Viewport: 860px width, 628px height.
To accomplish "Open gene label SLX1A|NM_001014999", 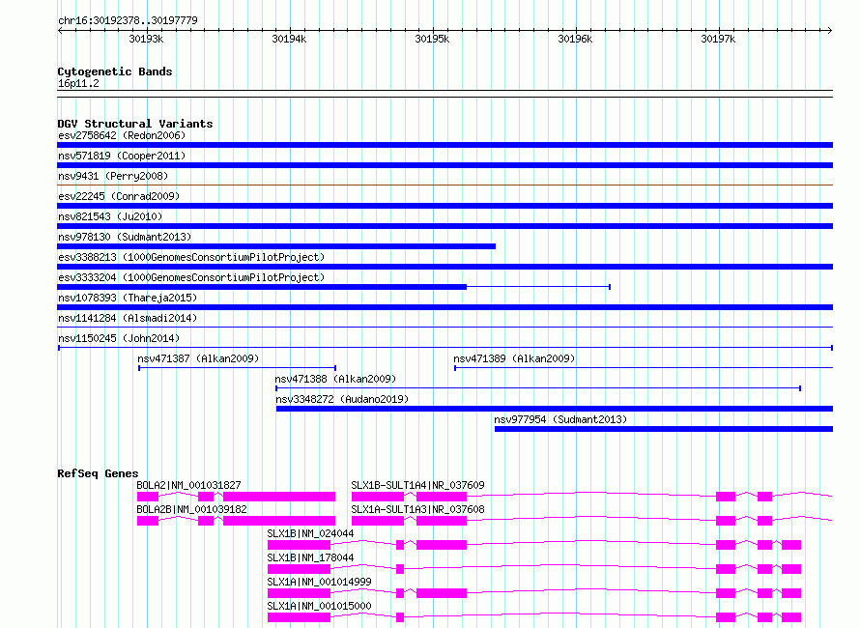I will tap(319, 582).
